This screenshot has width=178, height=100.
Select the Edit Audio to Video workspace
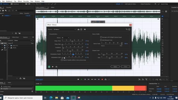click(130, 4)
